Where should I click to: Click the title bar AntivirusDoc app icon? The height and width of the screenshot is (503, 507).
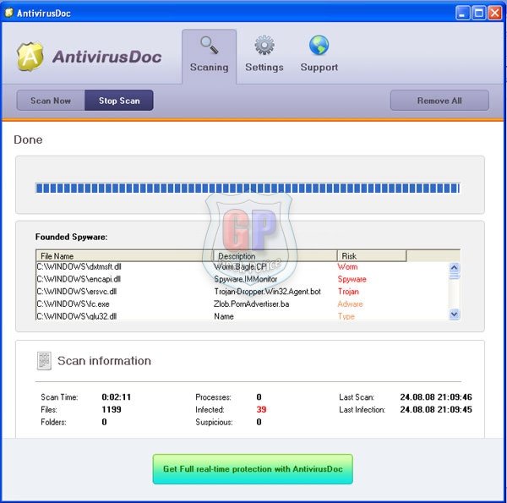click(8, 13)
